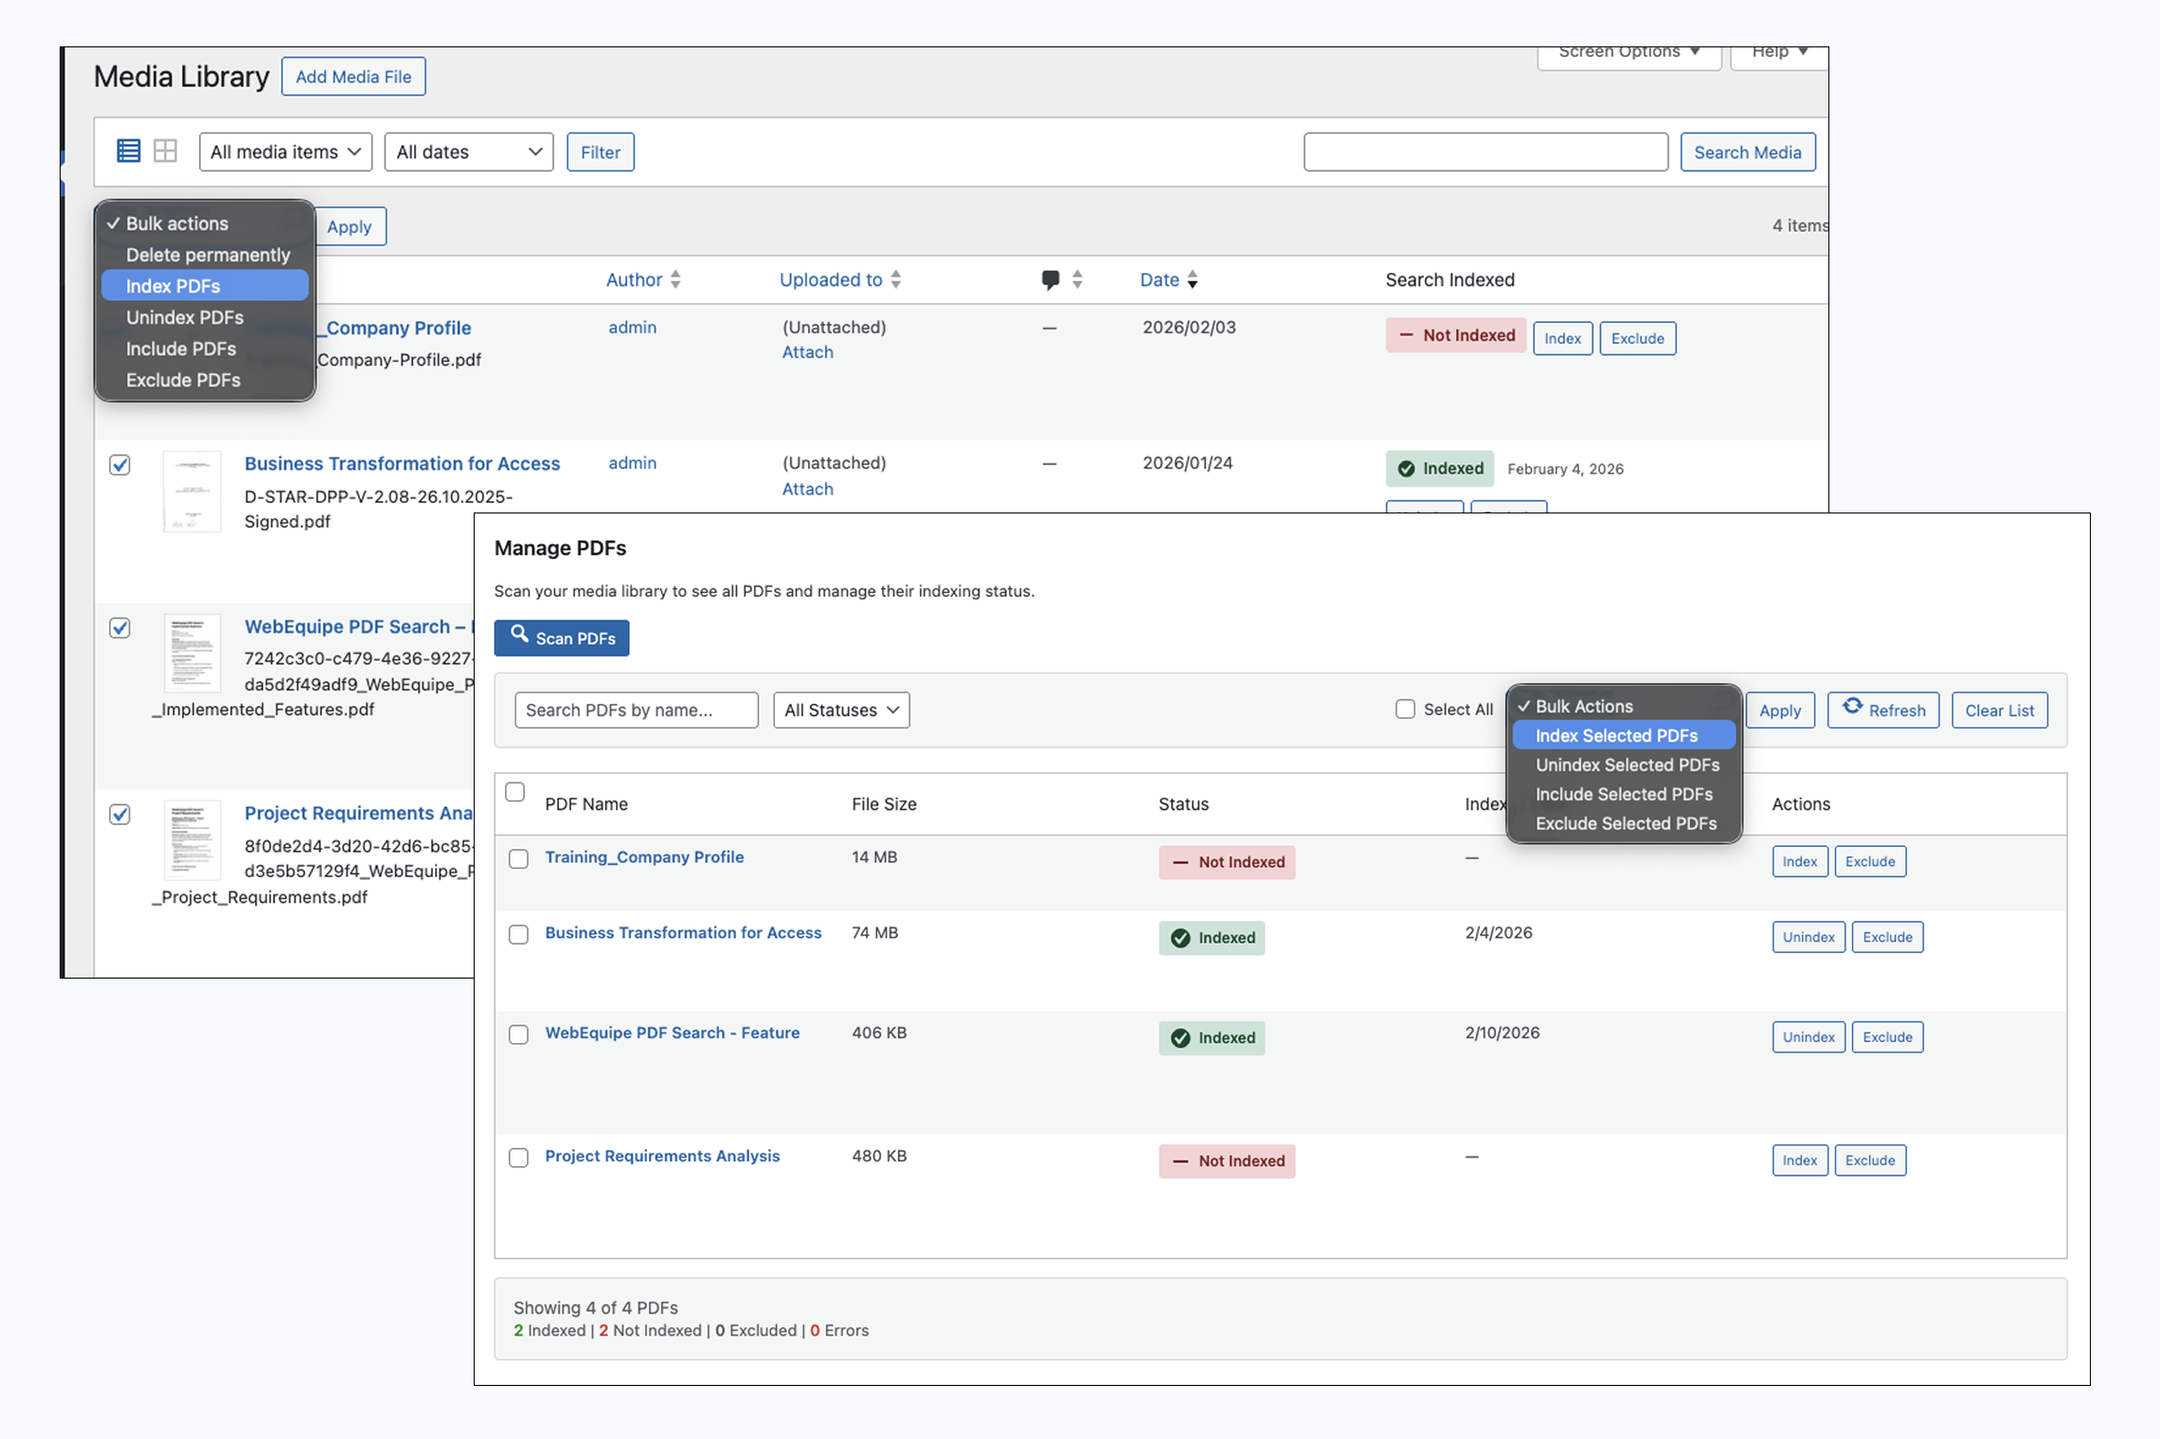Open the All Statuses dropdown
This screenshot has width=2160, height=1439.
click(840, 710)
